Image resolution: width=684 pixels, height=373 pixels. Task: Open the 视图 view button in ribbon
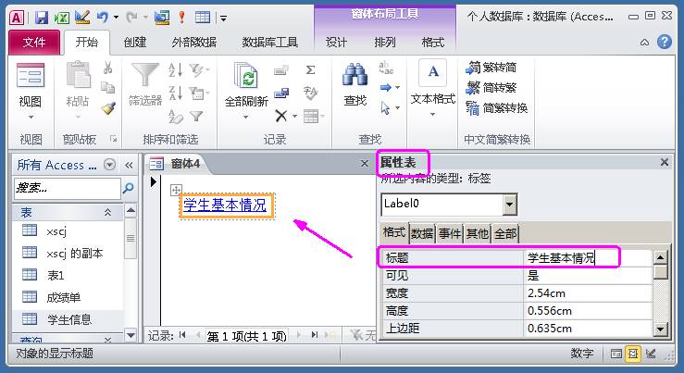pos(31,91)
